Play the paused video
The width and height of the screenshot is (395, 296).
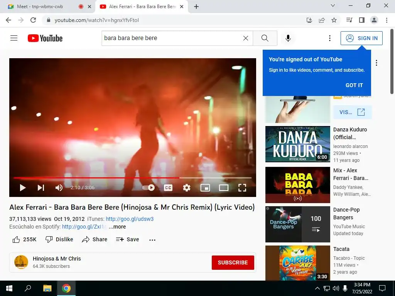[23, 188]
